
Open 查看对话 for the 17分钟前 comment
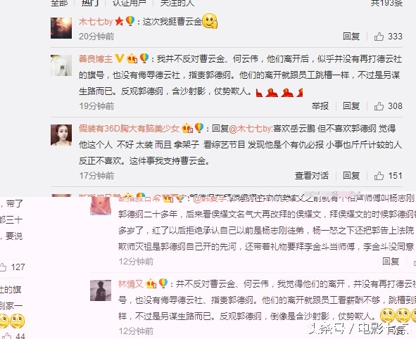pos(312,175)
